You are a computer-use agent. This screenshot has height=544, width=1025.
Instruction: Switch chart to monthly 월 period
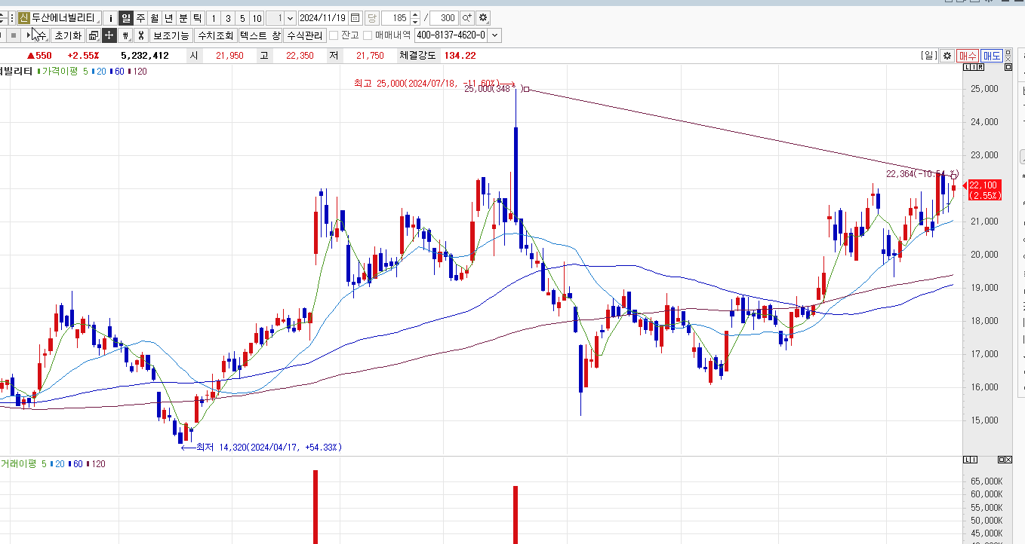coord(154,17)
